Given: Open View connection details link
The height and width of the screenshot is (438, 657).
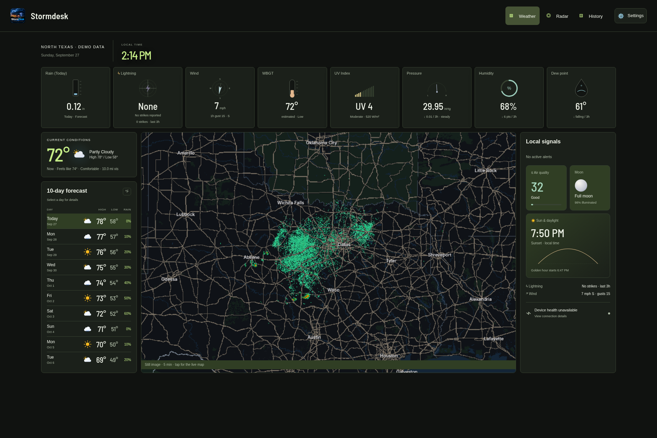Looking at the screenshot, I should click(x=551, y=316).
